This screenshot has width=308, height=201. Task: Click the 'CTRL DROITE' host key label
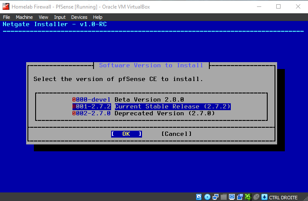point(283,198)
